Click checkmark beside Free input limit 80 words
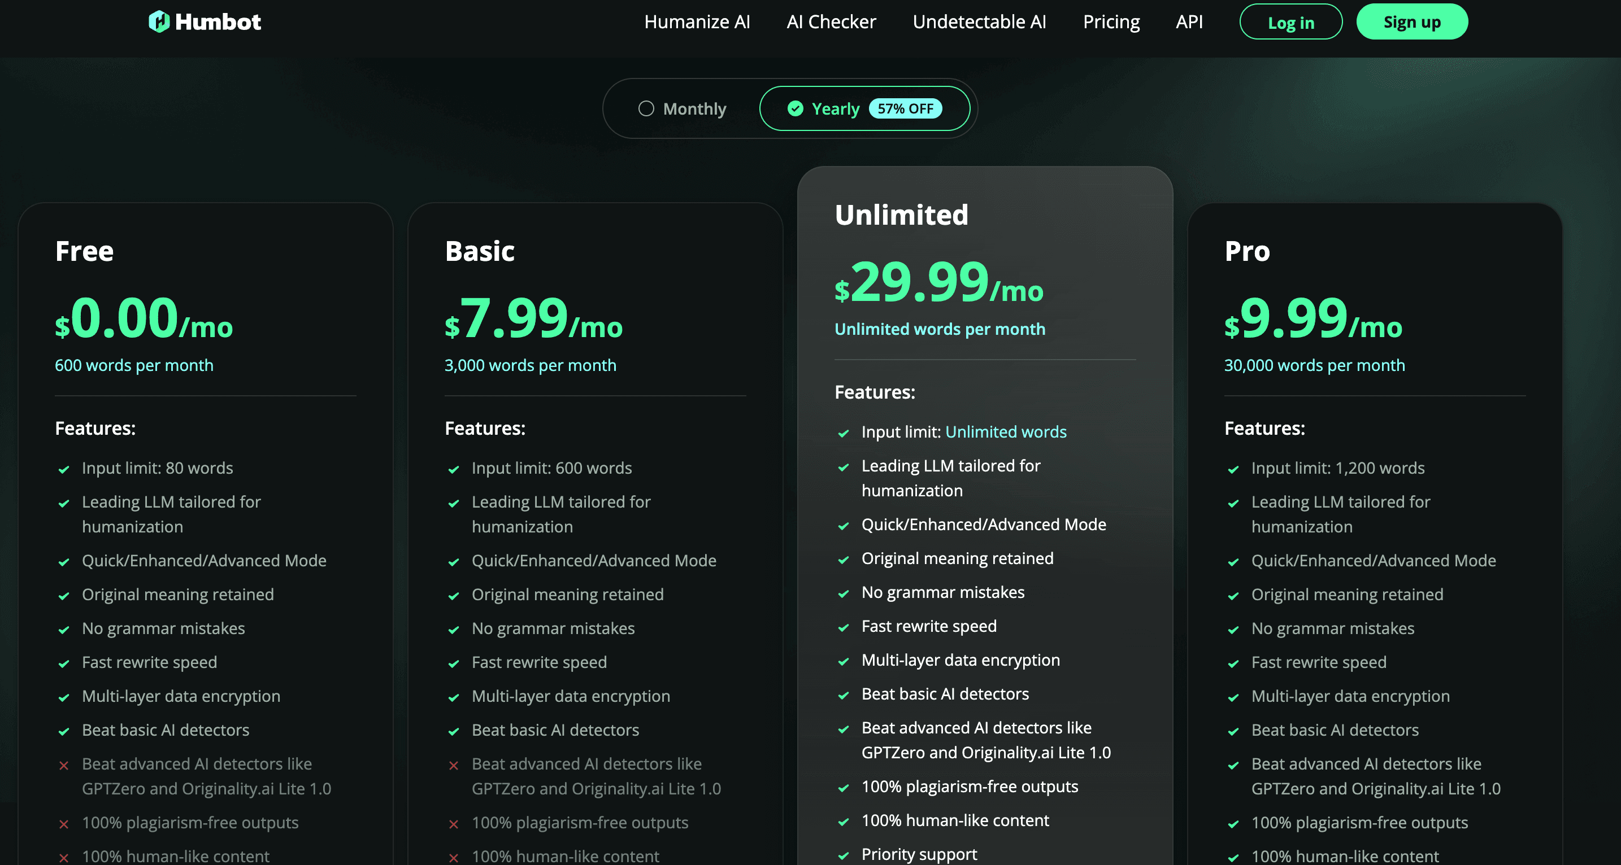Image resolution: width=1621 pixels, height=865 pixels. (63, 469)
